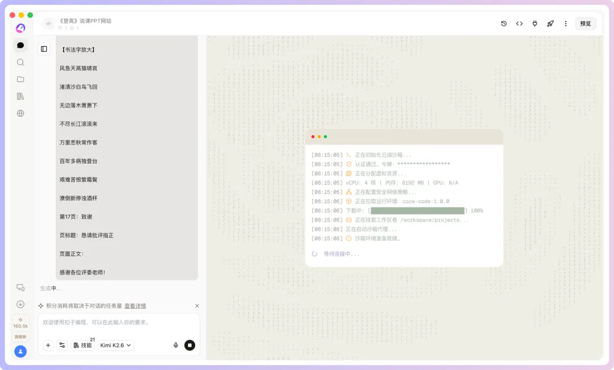Click the log line 沙箱环境准备就绪
This screenshot has width=614, height=370.
[356, 239]
